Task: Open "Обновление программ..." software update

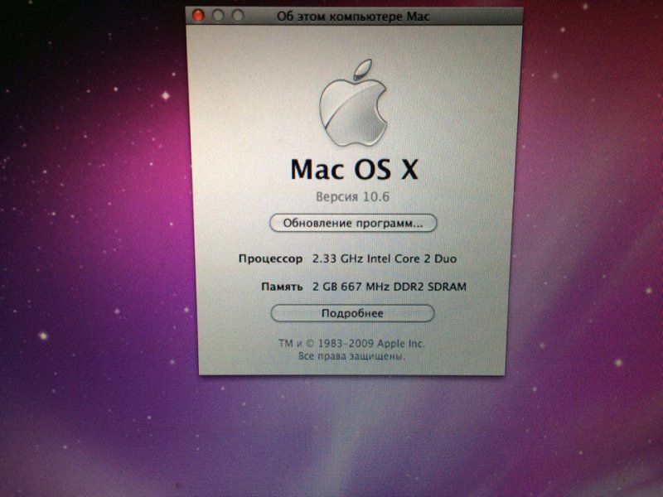Action: click(353, 223)
